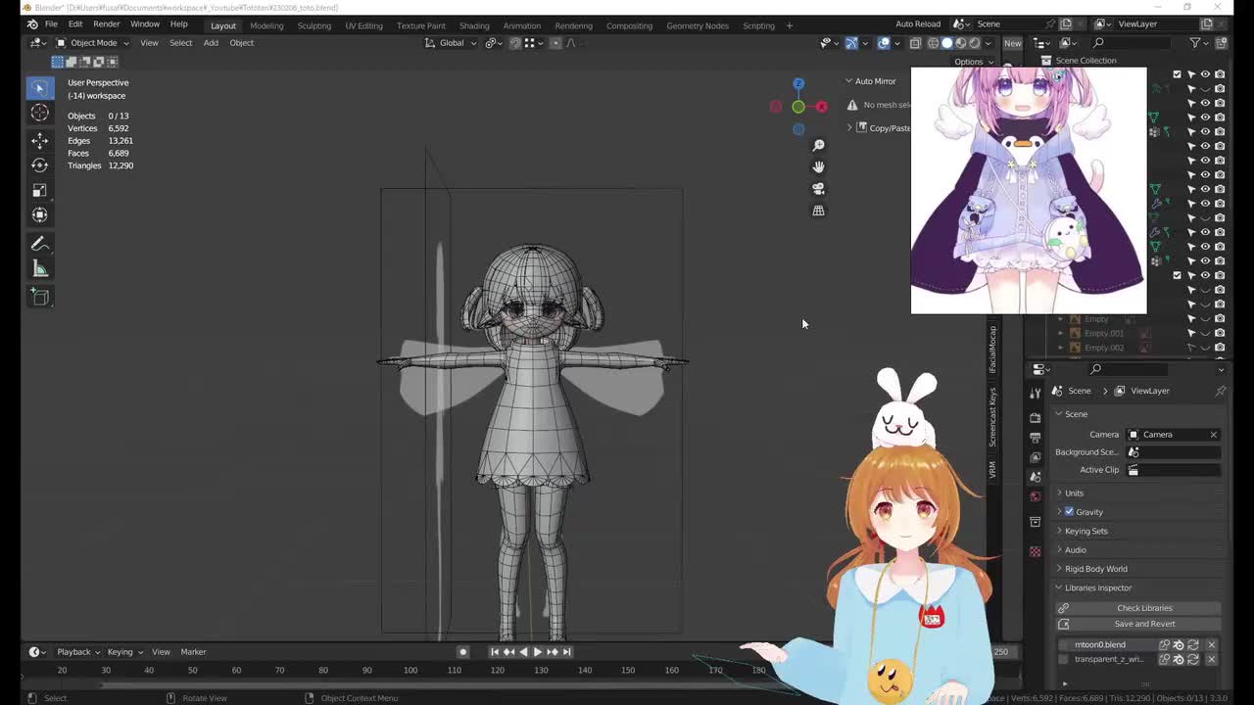Open the View Layer properties tab

pyautogui.click(x=1035, y=457)
